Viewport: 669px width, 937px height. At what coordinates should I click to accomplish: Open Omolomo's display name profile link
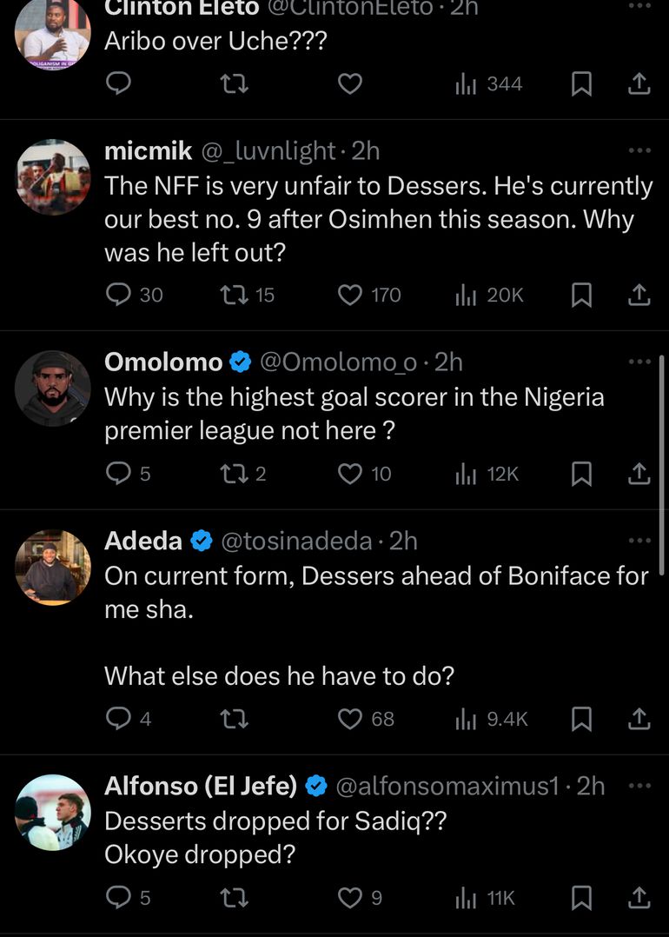tap(163, 362)
